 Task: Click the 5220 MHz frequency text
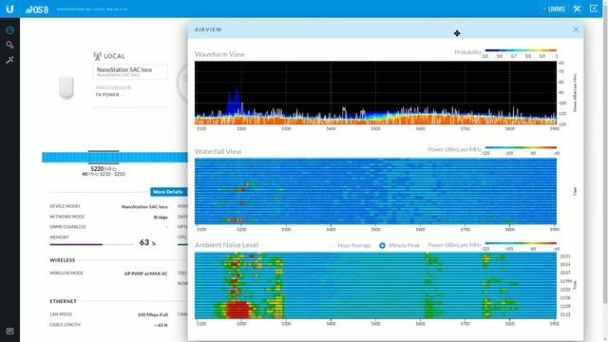point(104,169)
